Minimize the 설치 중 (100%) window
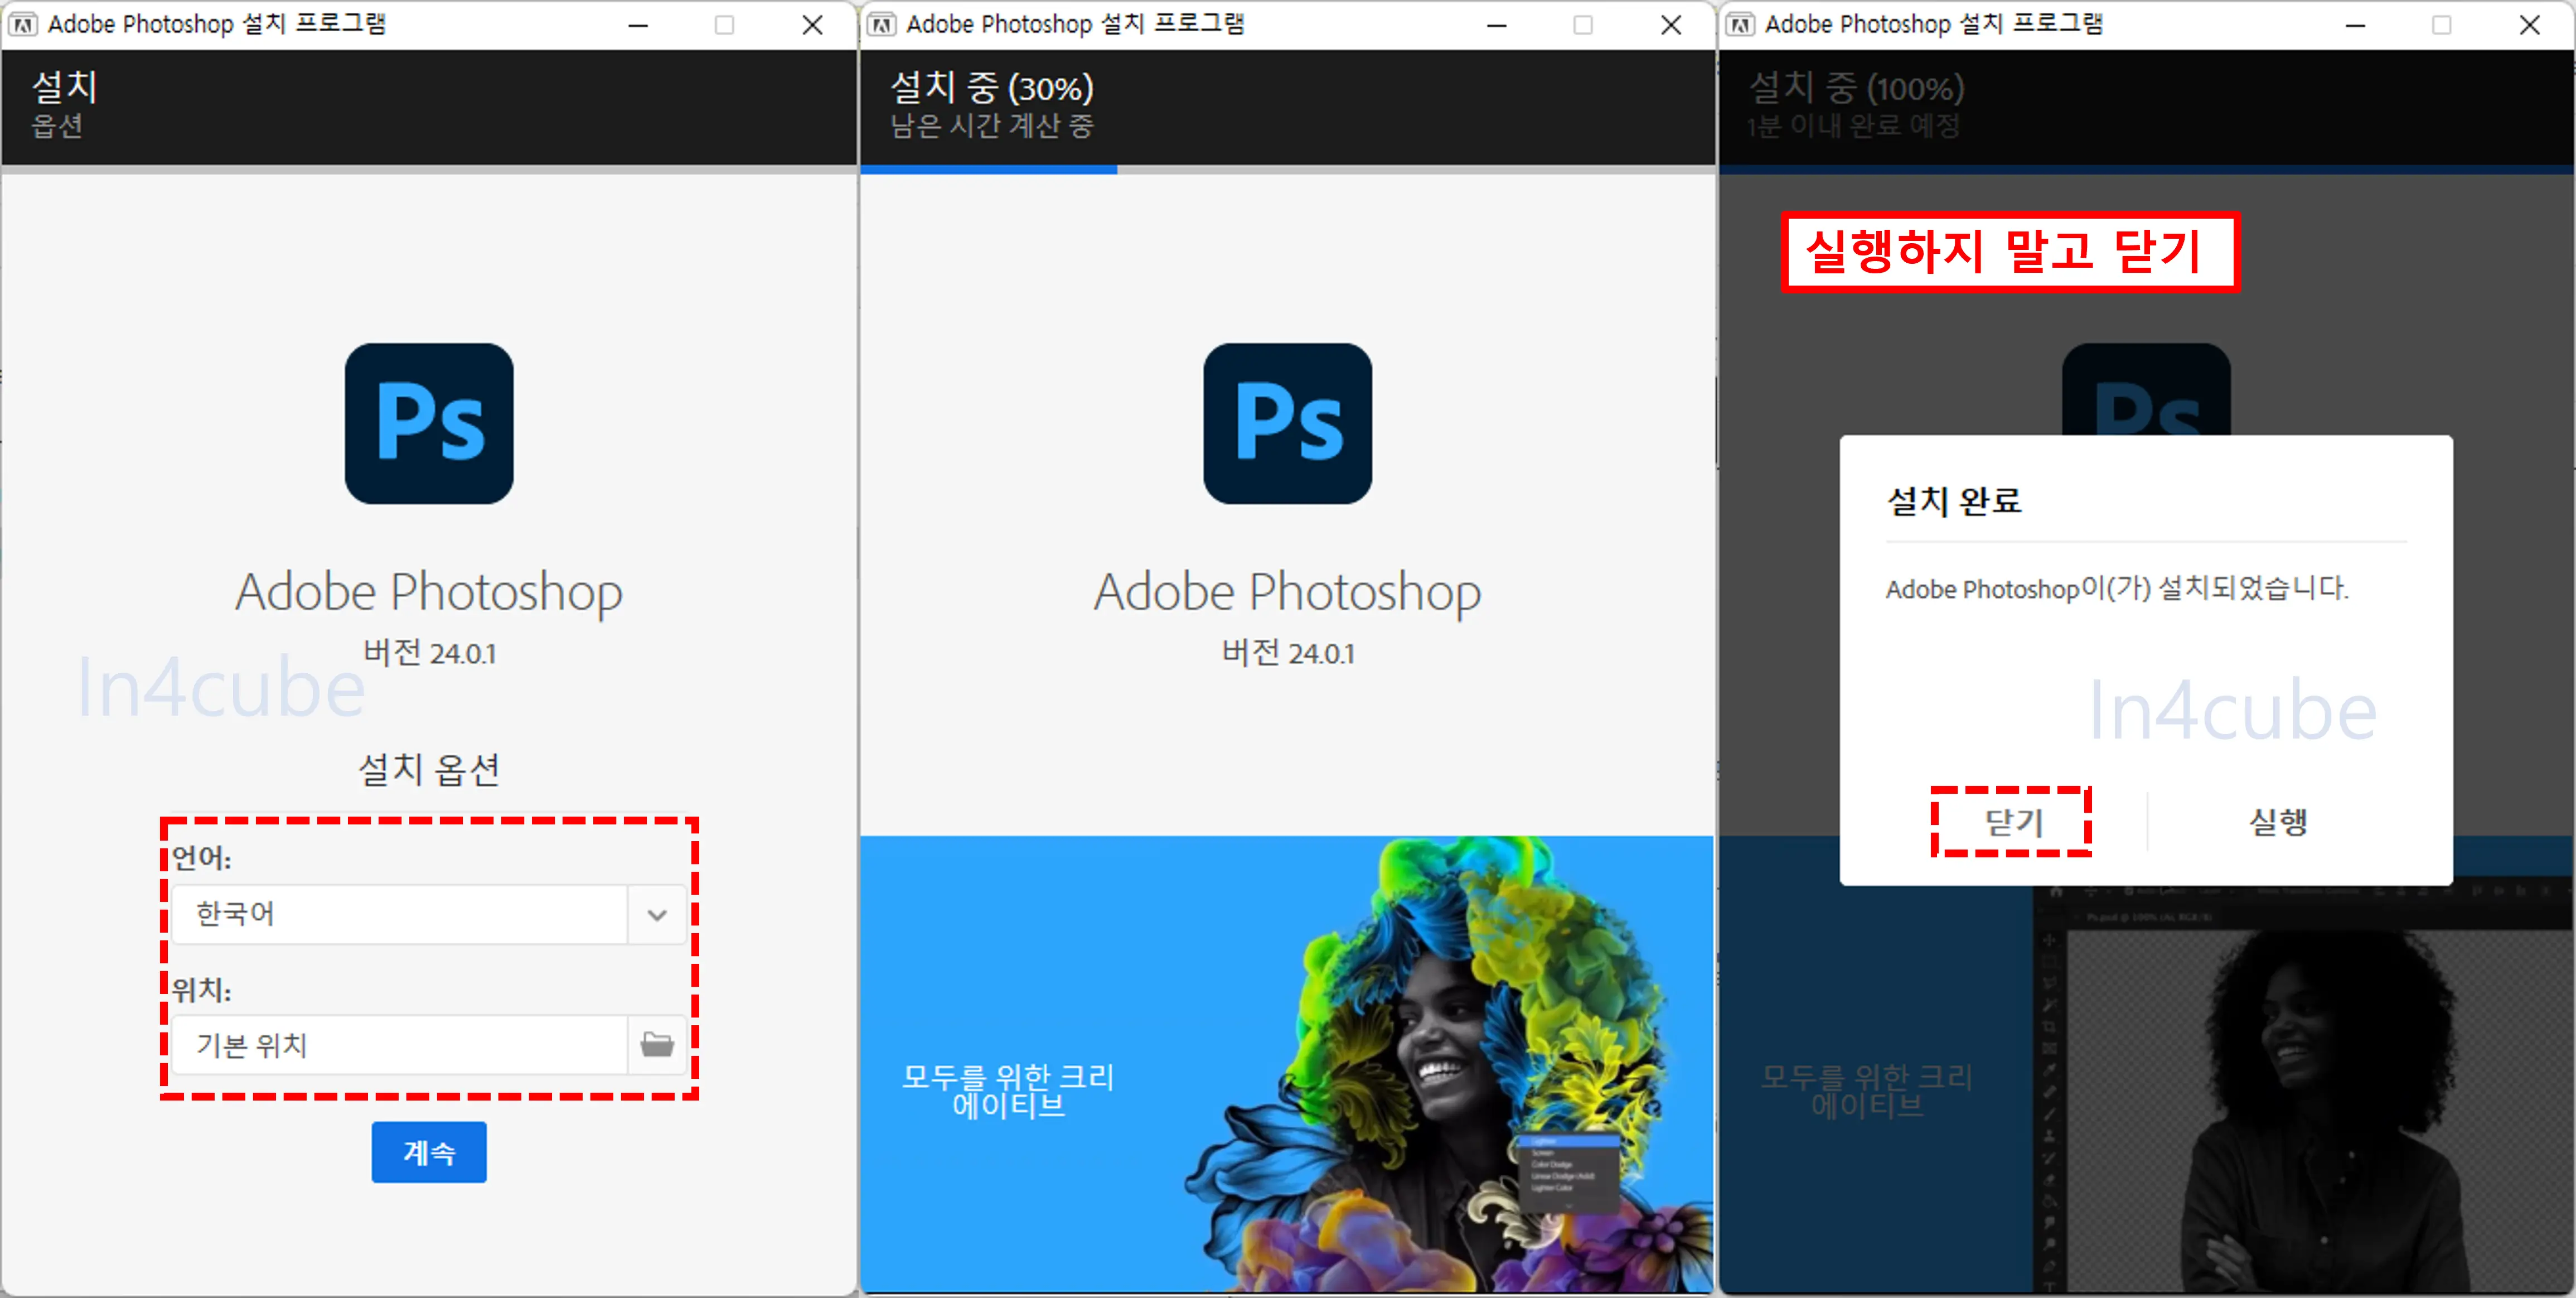 point(2355,25)
